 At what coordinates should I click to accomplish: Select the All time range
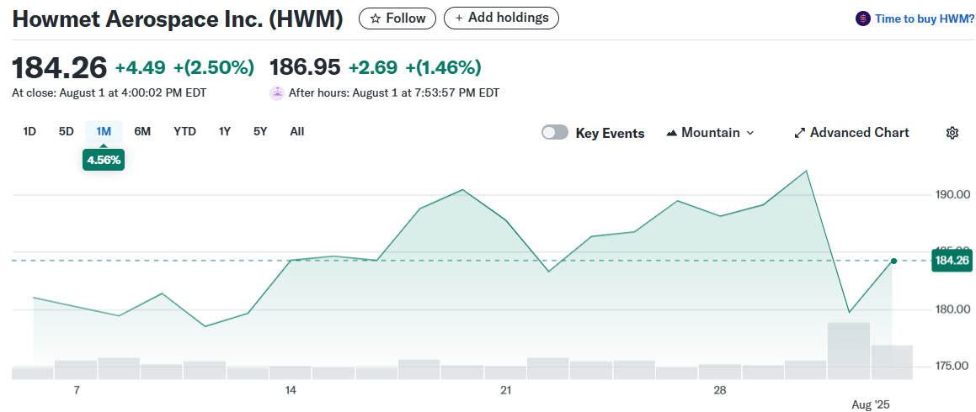pyautogui.click(x=297, y=131)
